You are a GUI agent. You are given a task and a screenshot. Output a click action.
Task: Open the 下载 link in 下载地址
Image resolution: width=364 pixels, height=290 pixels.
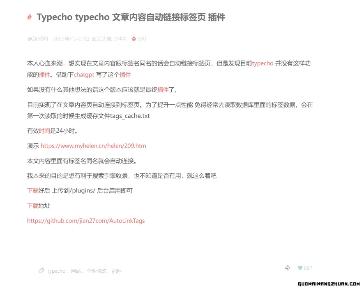pos(33,206)
